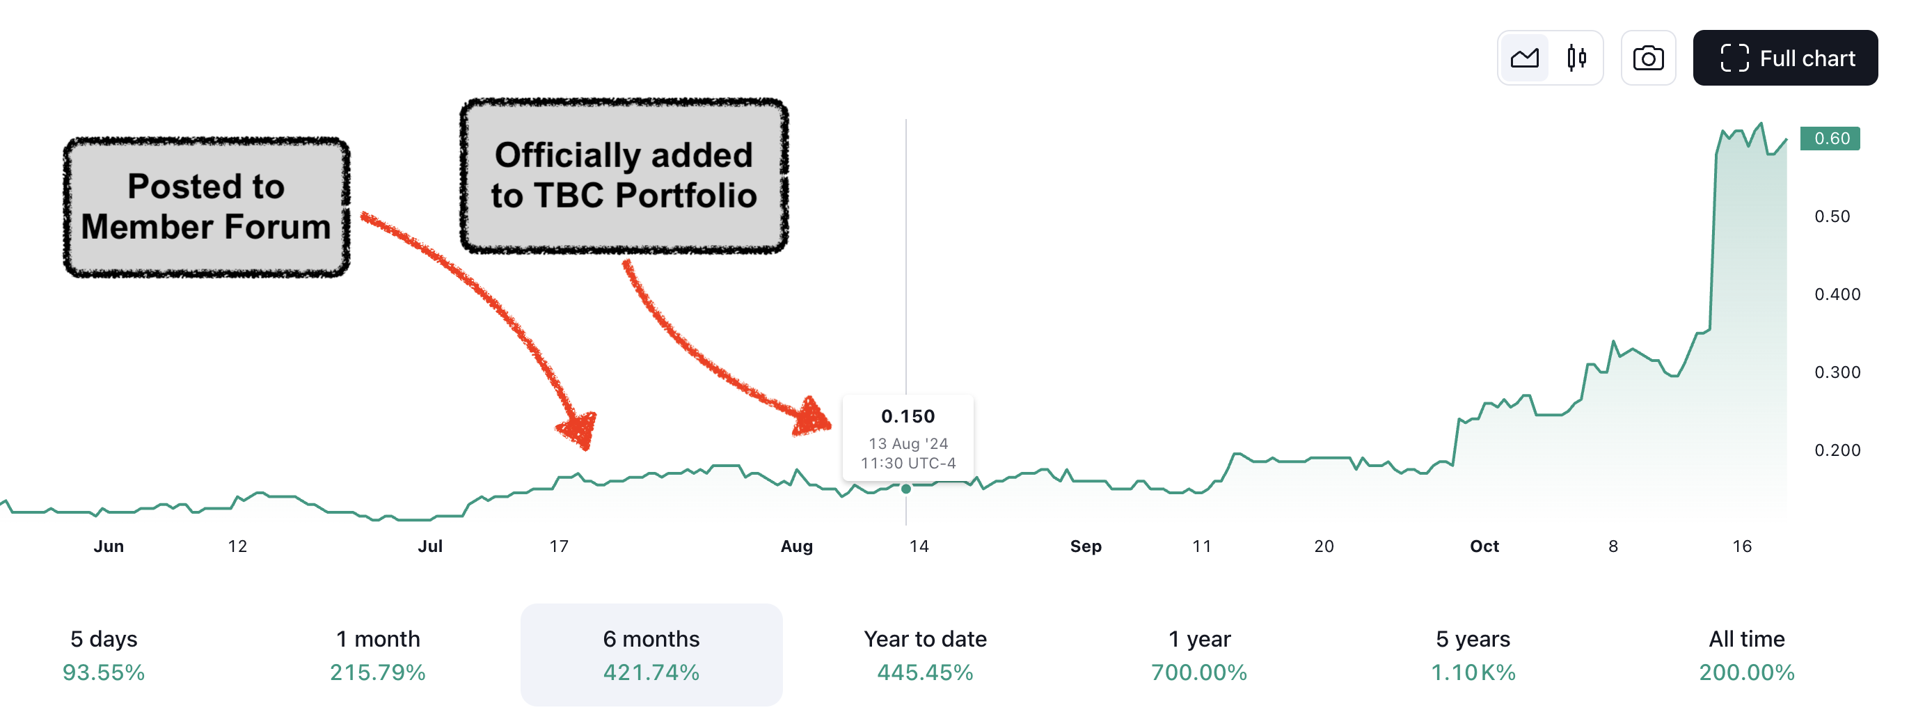Click the Oct label on the date axis

(1484, 546)
